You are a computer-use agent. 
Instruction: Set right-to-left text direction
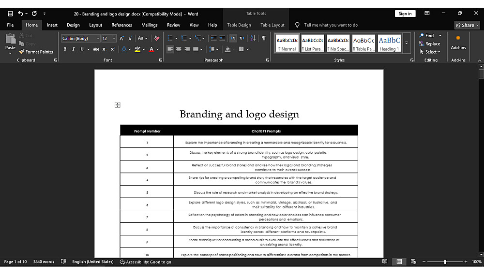[x=242, y=38]
